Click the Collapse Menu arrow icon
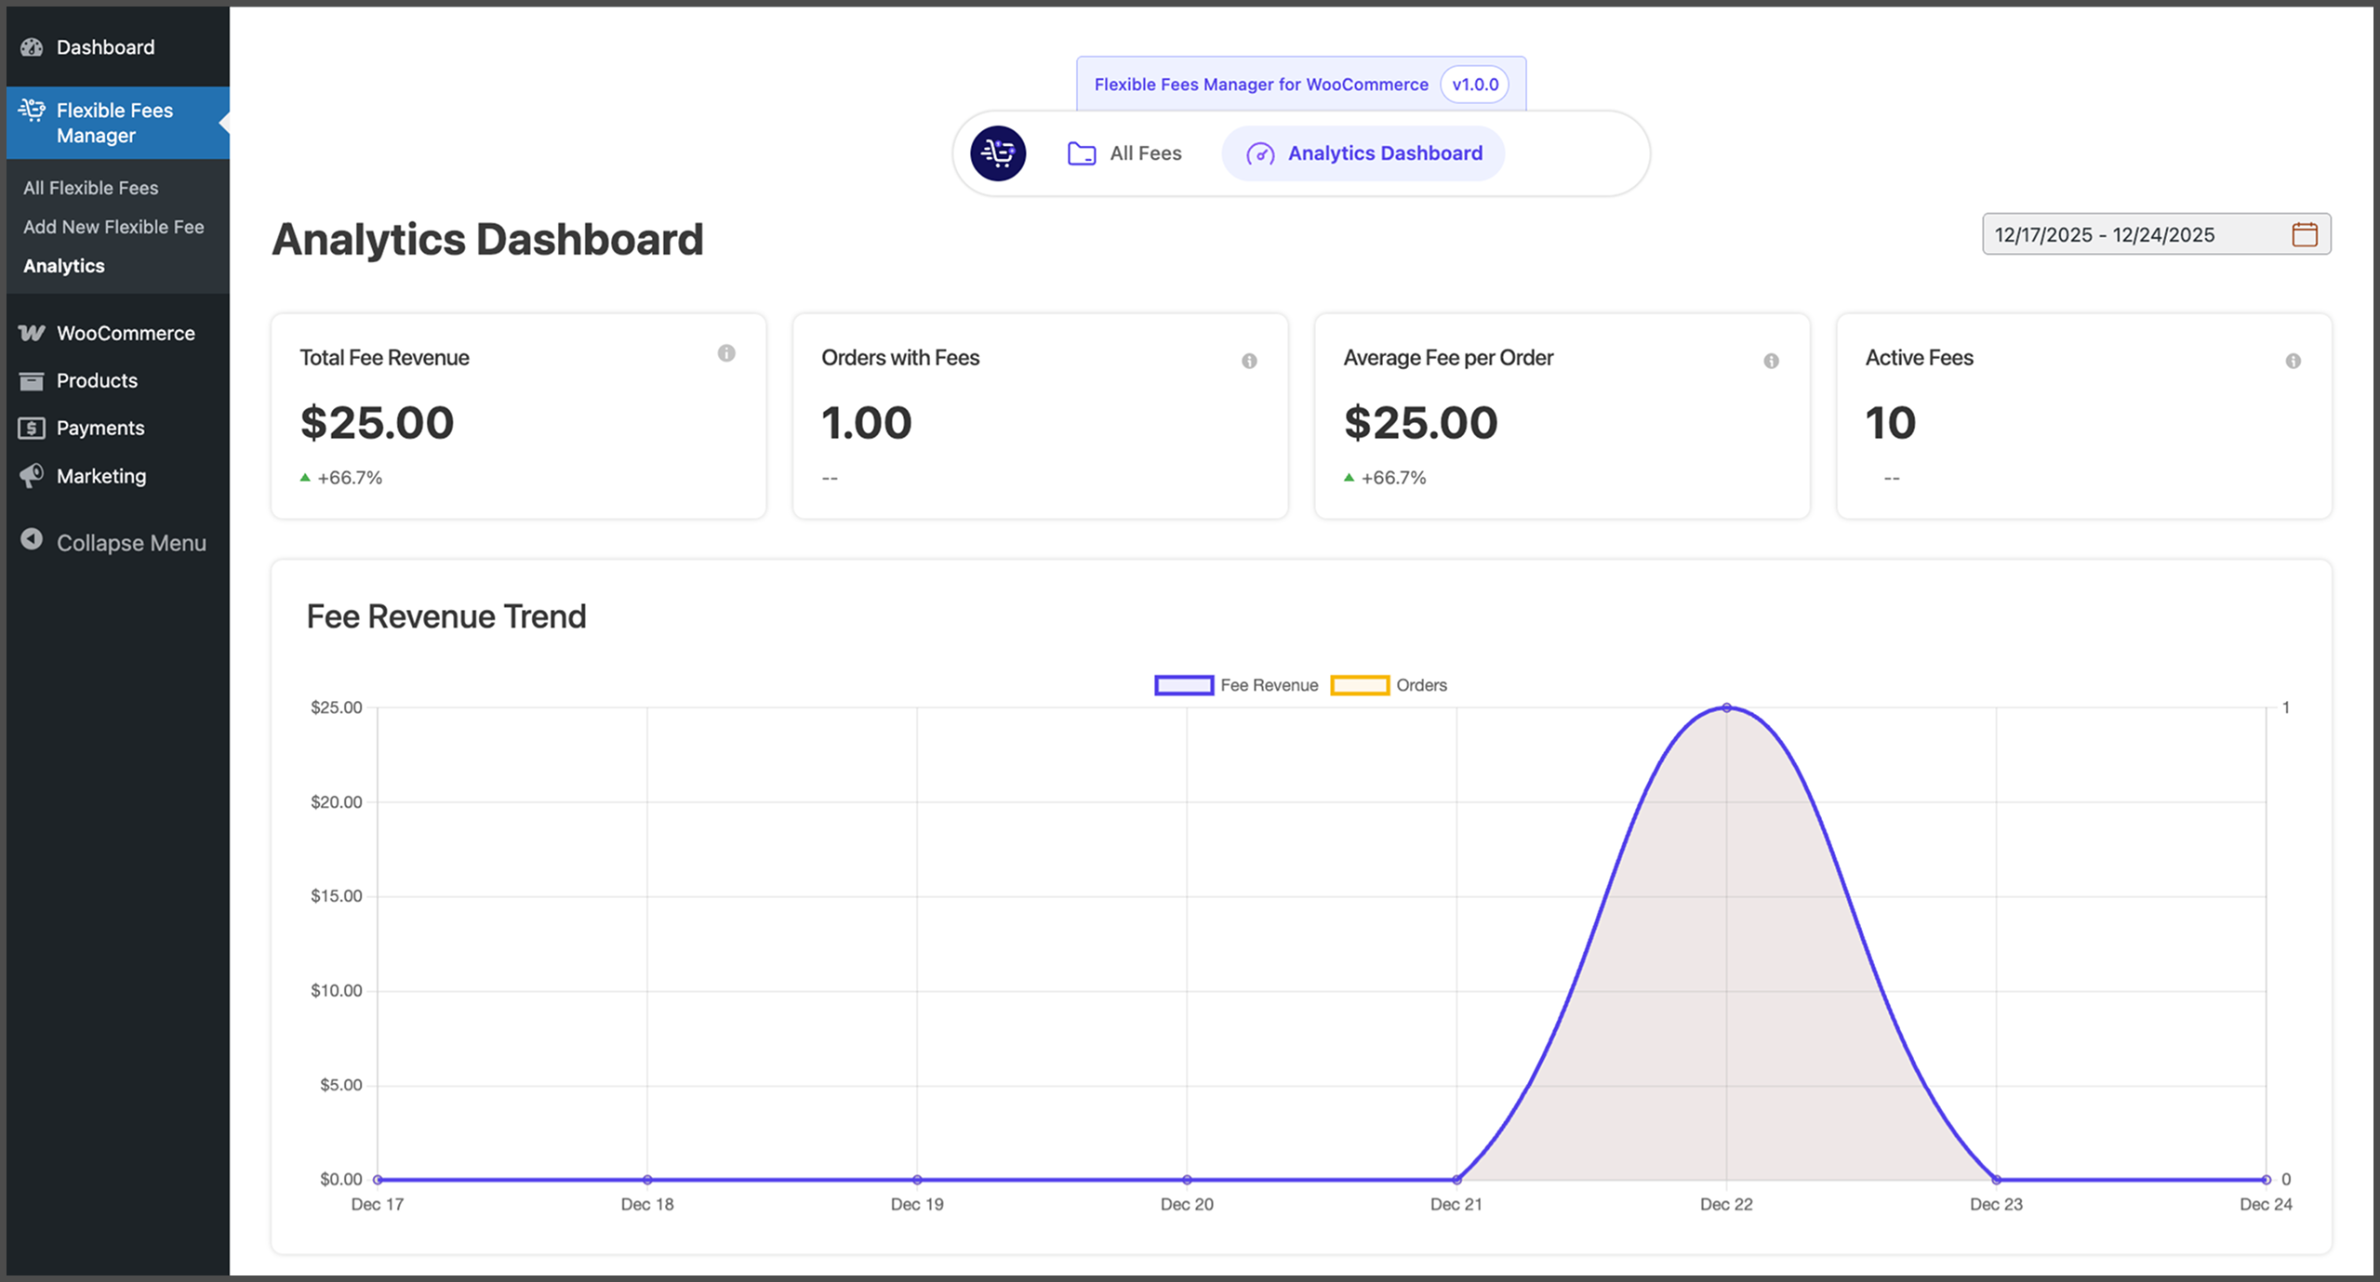Image resolution: width=2380 pixels, height=1282 pixels. point(32,540)
